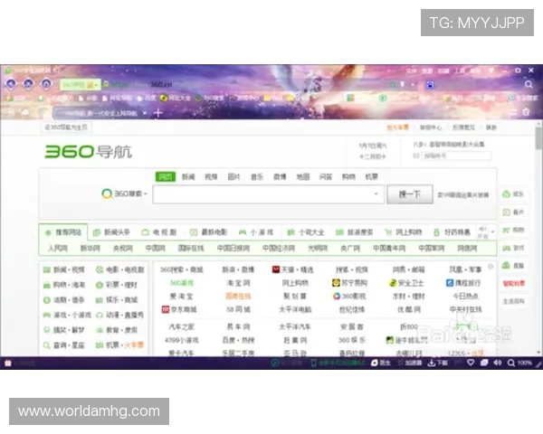Click the 查询·星座 magnifier icon
Screen dimensions: 543x434
click(47, 345)
